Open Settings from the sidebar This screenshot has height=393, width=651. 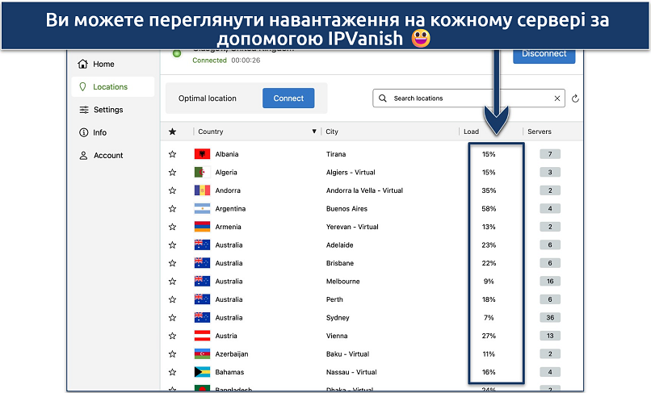[101, 110]
